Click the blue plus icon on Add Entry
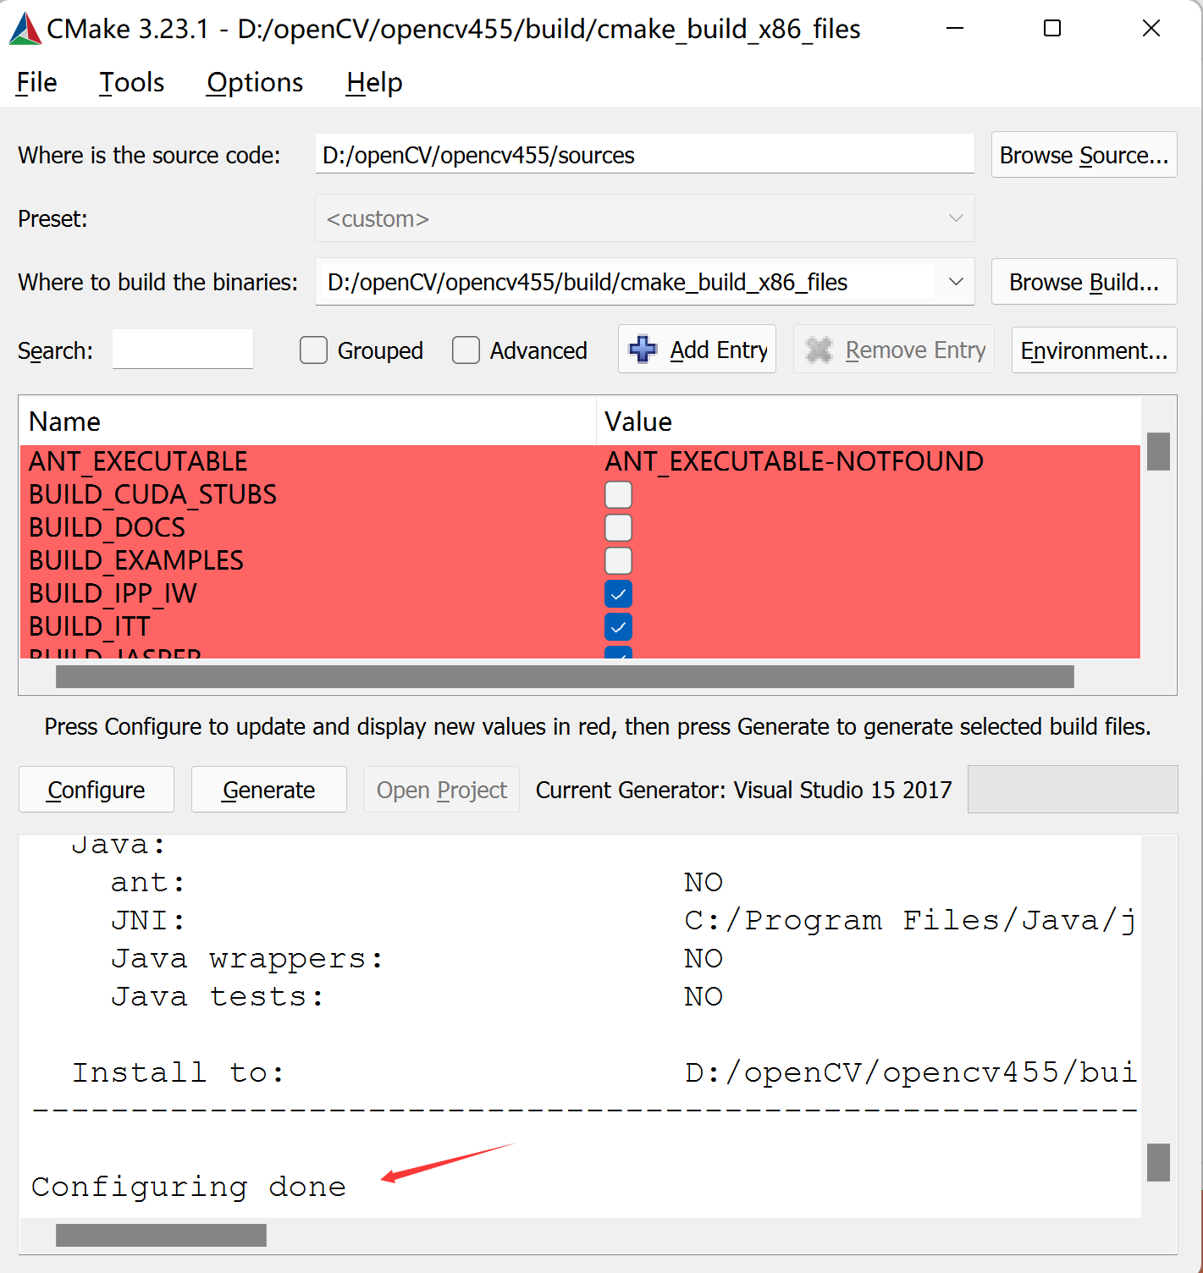Viewport: 1203px width, 1273px height. [x=643, y=349]
